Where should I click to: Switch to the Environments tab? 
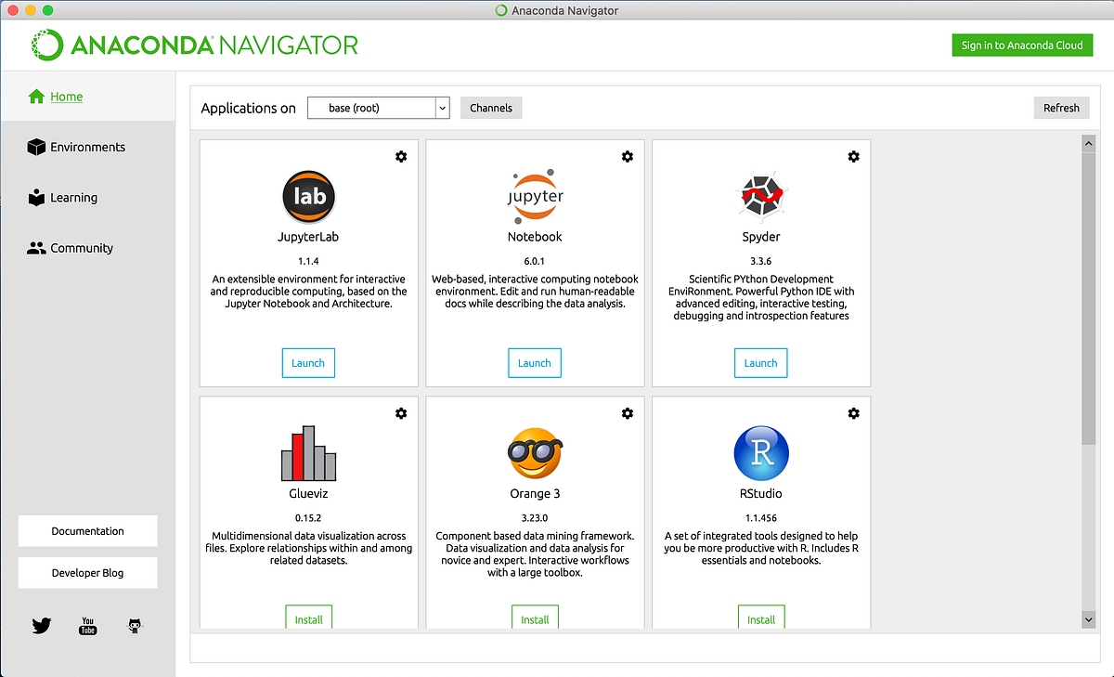[x=88, y=147]
